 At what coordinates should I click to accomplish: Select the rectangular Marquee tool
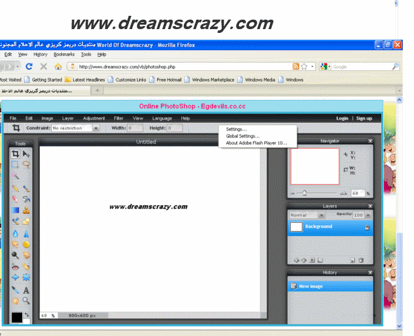[15, 165]
